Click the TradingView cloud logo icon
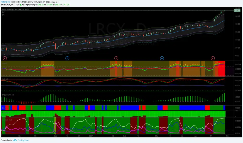 pyautogui.click(x=15, y=140)
